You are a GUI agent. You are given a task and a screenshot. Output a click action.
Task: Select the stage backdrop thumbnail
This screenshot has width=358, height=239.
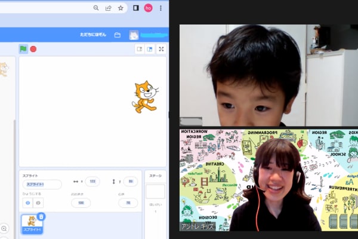pyautogui.click(x=155, y=191)
